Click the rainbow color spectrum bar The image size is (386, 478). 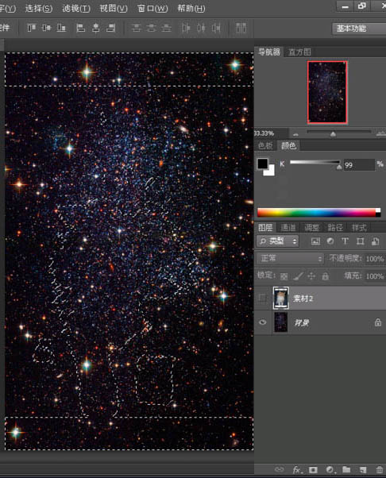point(319,213)
